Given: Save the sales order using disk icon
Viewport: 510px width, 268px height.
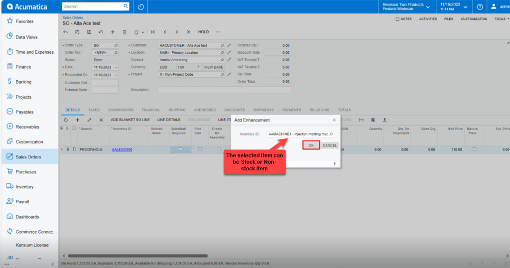Looking at the screenshot, I should point(89,32).
